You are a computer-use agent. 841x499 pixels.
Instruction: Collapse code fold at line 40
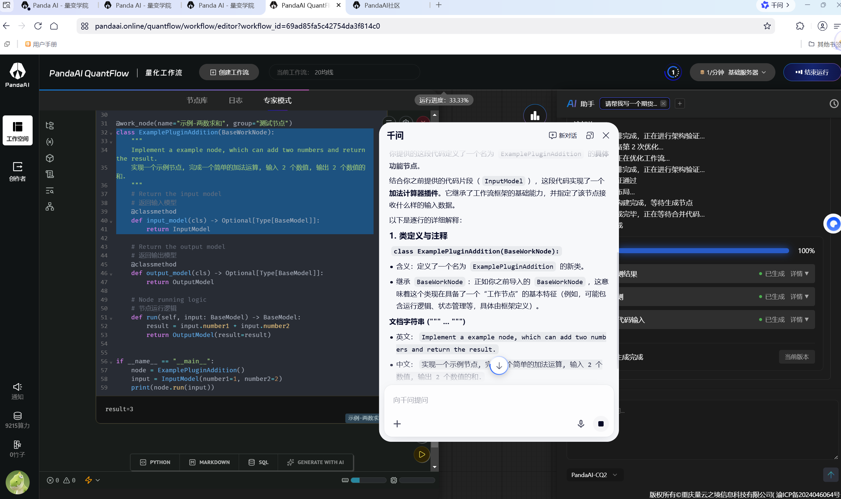(x=111, y=221)
